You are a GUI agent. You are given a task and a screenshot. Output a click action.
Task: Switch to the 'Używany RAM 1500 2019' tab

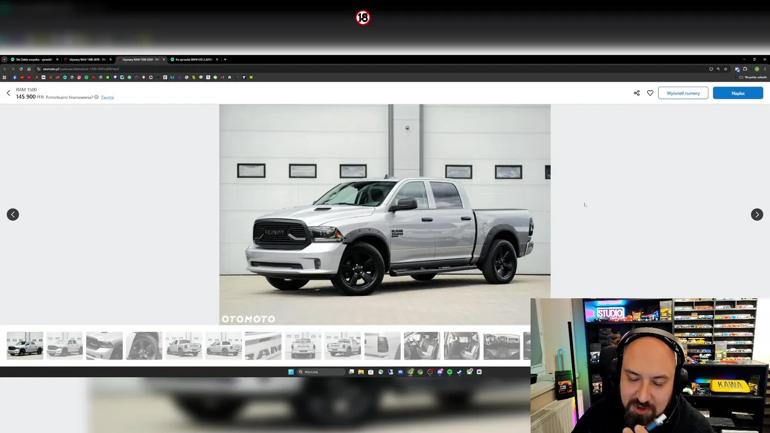click(x=87, y=60)
